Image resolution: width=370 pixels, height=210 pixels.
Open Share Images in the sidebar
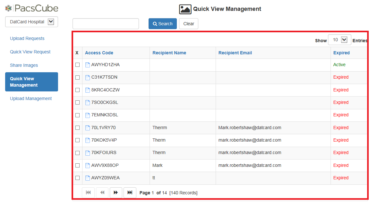pos(24,65)
